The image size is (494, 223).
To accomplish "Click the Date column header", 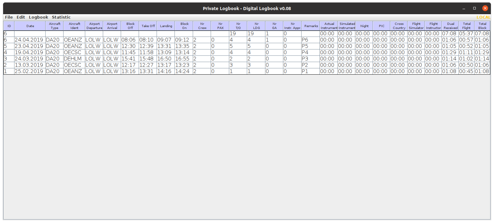I will (30, 26).
